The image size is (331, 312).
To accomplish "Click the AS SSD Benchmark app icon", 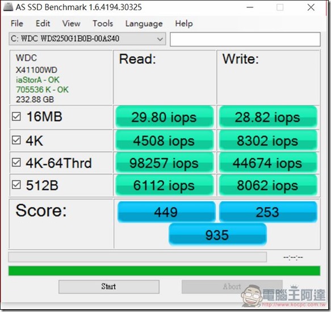I will [x=8, y=7].
